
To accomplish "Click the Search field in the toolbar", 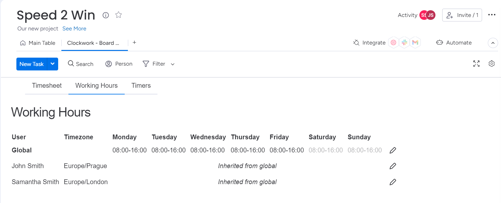I will tap(81, 64).
